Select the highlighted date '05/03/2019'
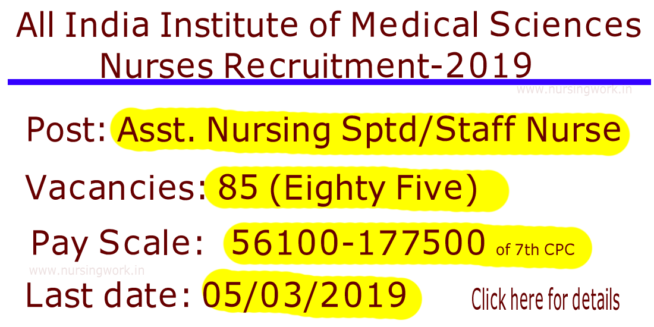 [x=305, y=295]
